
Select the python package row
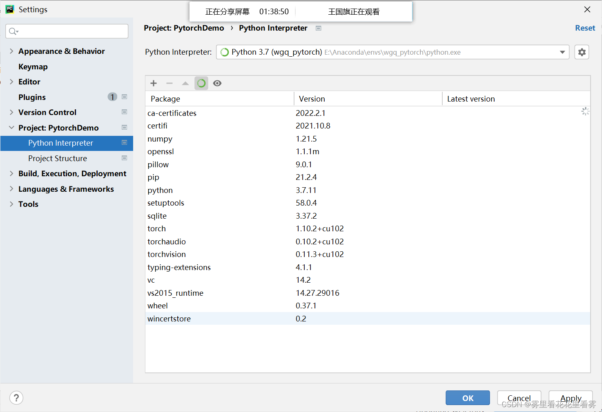[x=368, y=190]
